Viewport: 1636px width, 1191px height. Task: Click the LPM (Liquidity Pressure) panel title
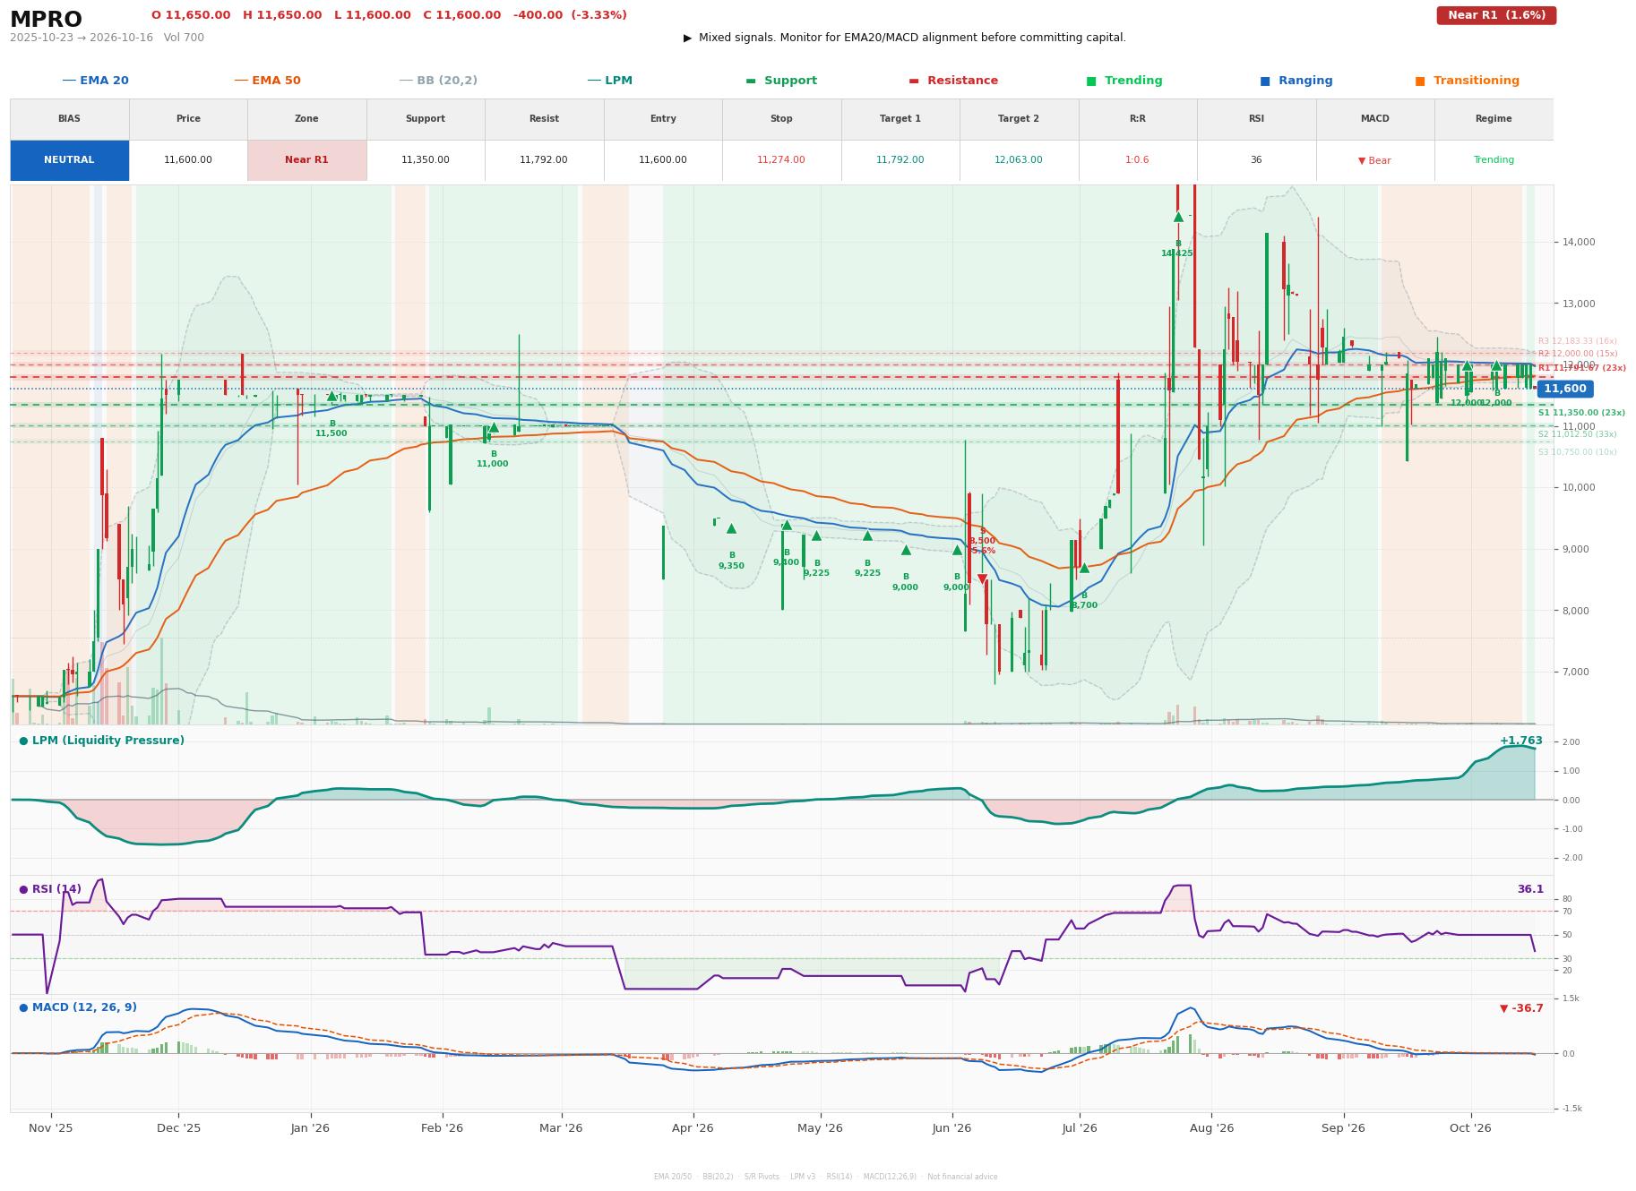pos(101,741)
